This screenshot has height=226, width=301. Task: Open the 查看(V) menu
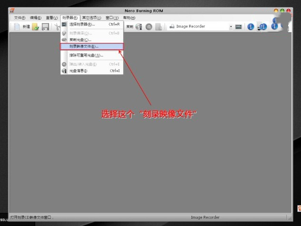pos(52,18)
